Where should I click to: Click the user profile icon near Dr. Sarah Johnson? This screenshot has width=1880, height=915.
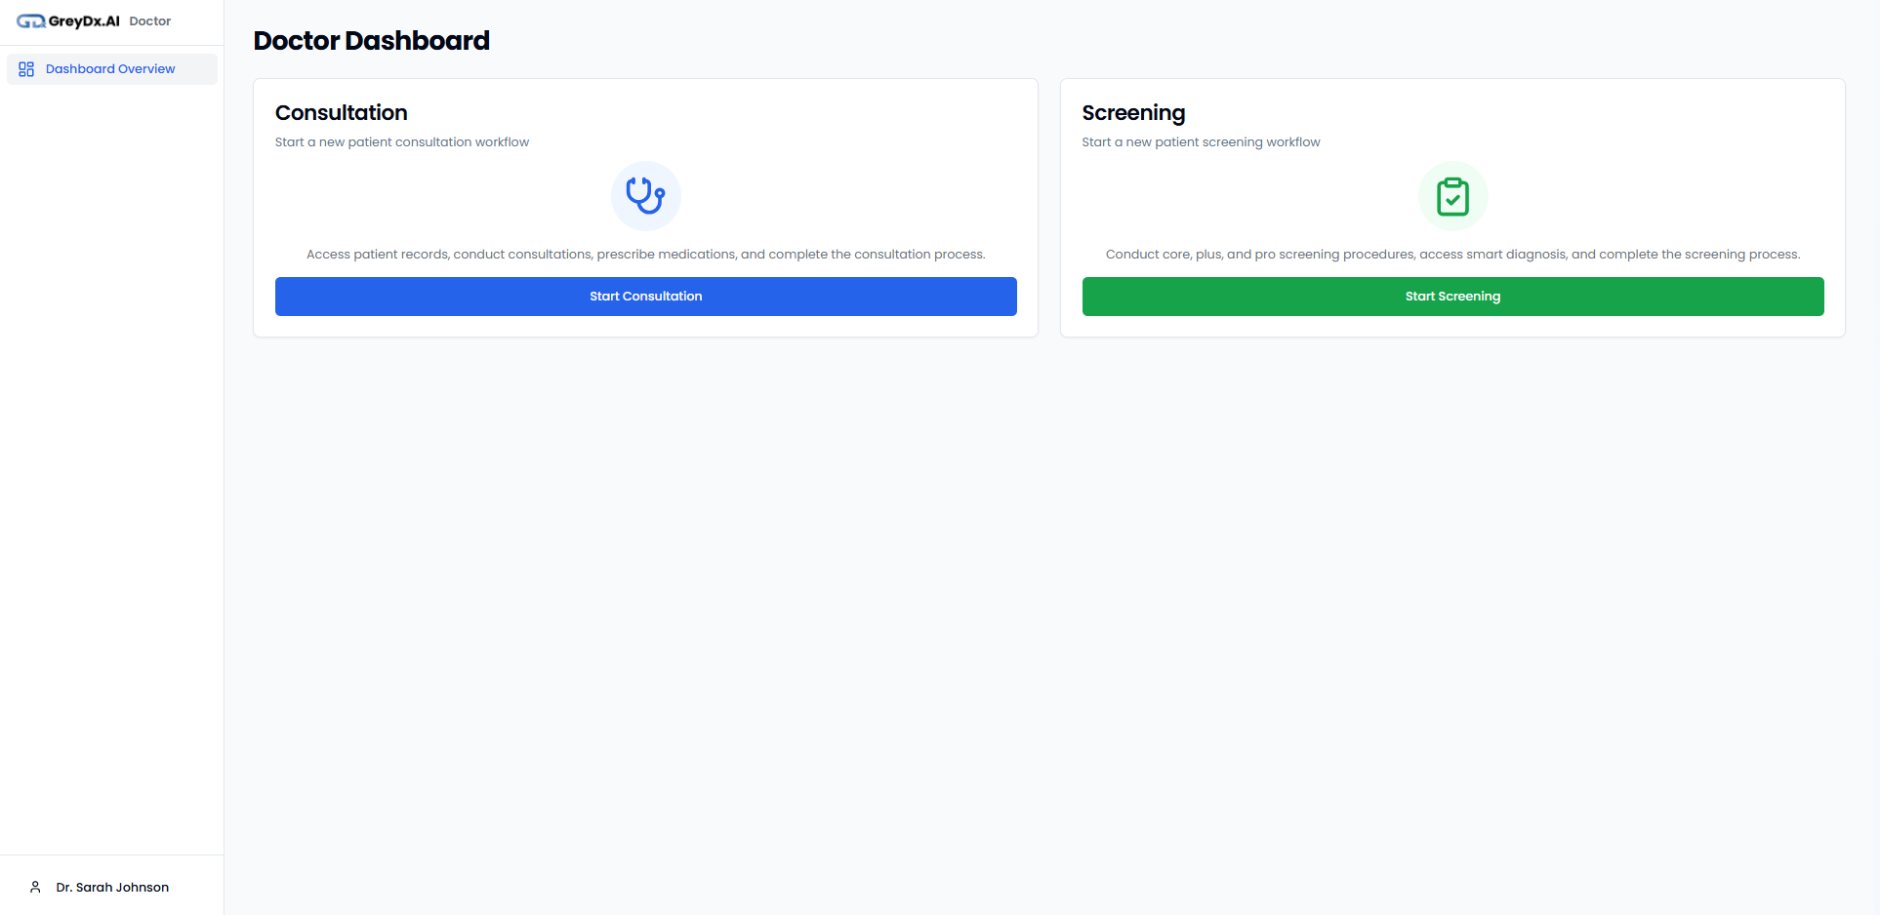(35, 887)
